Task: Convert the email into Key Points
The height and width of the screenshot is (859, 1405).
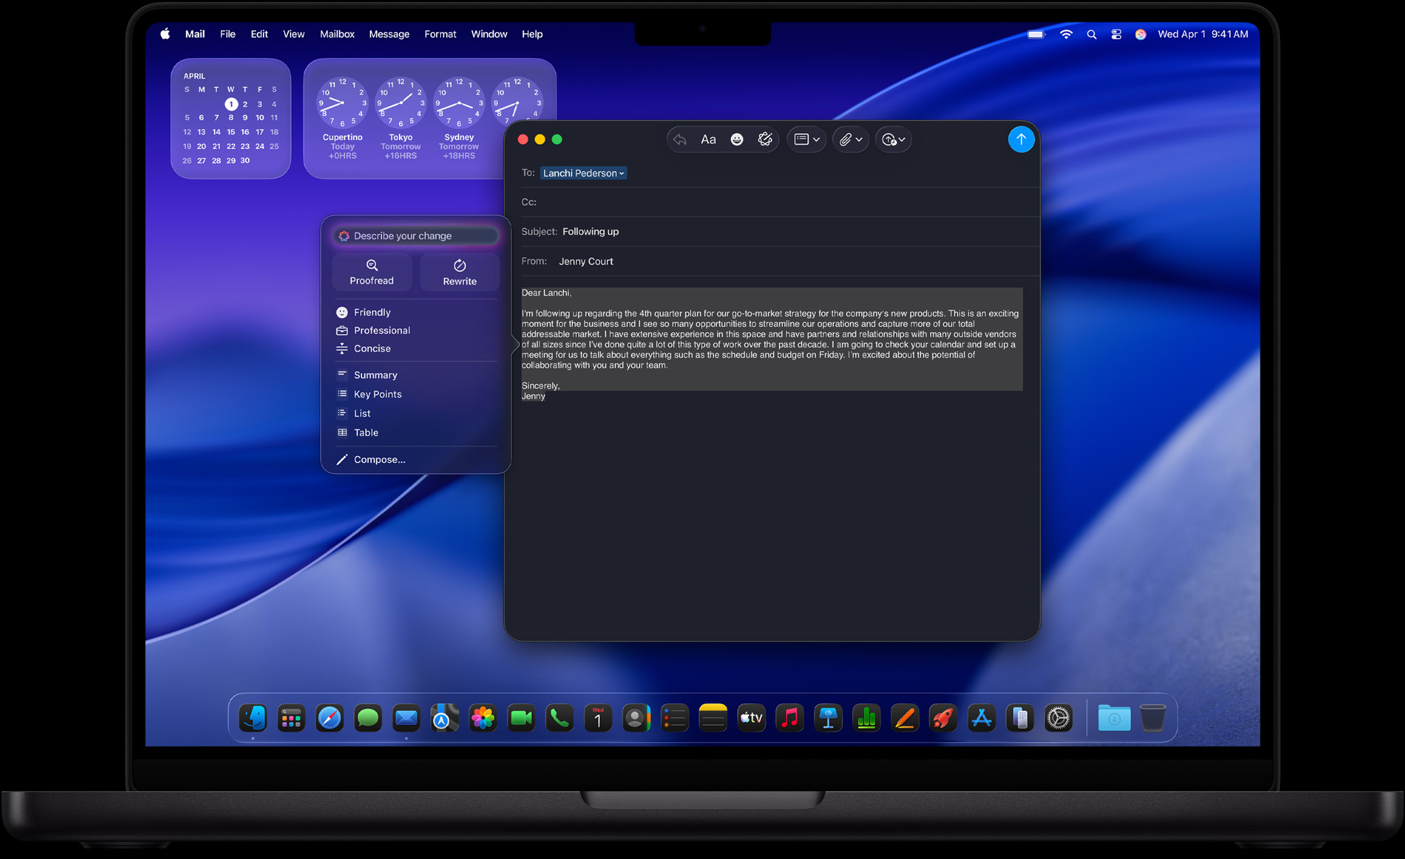Action: click(x=377, y=393)
